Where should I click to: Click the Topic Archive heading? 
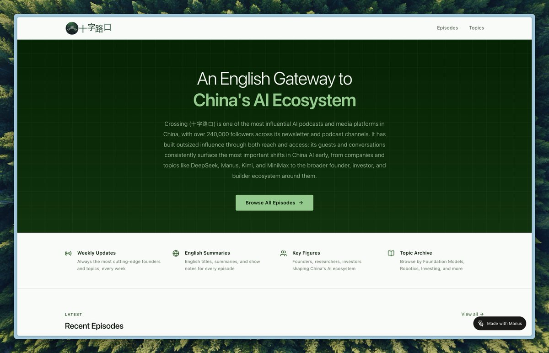click(416, 253)
